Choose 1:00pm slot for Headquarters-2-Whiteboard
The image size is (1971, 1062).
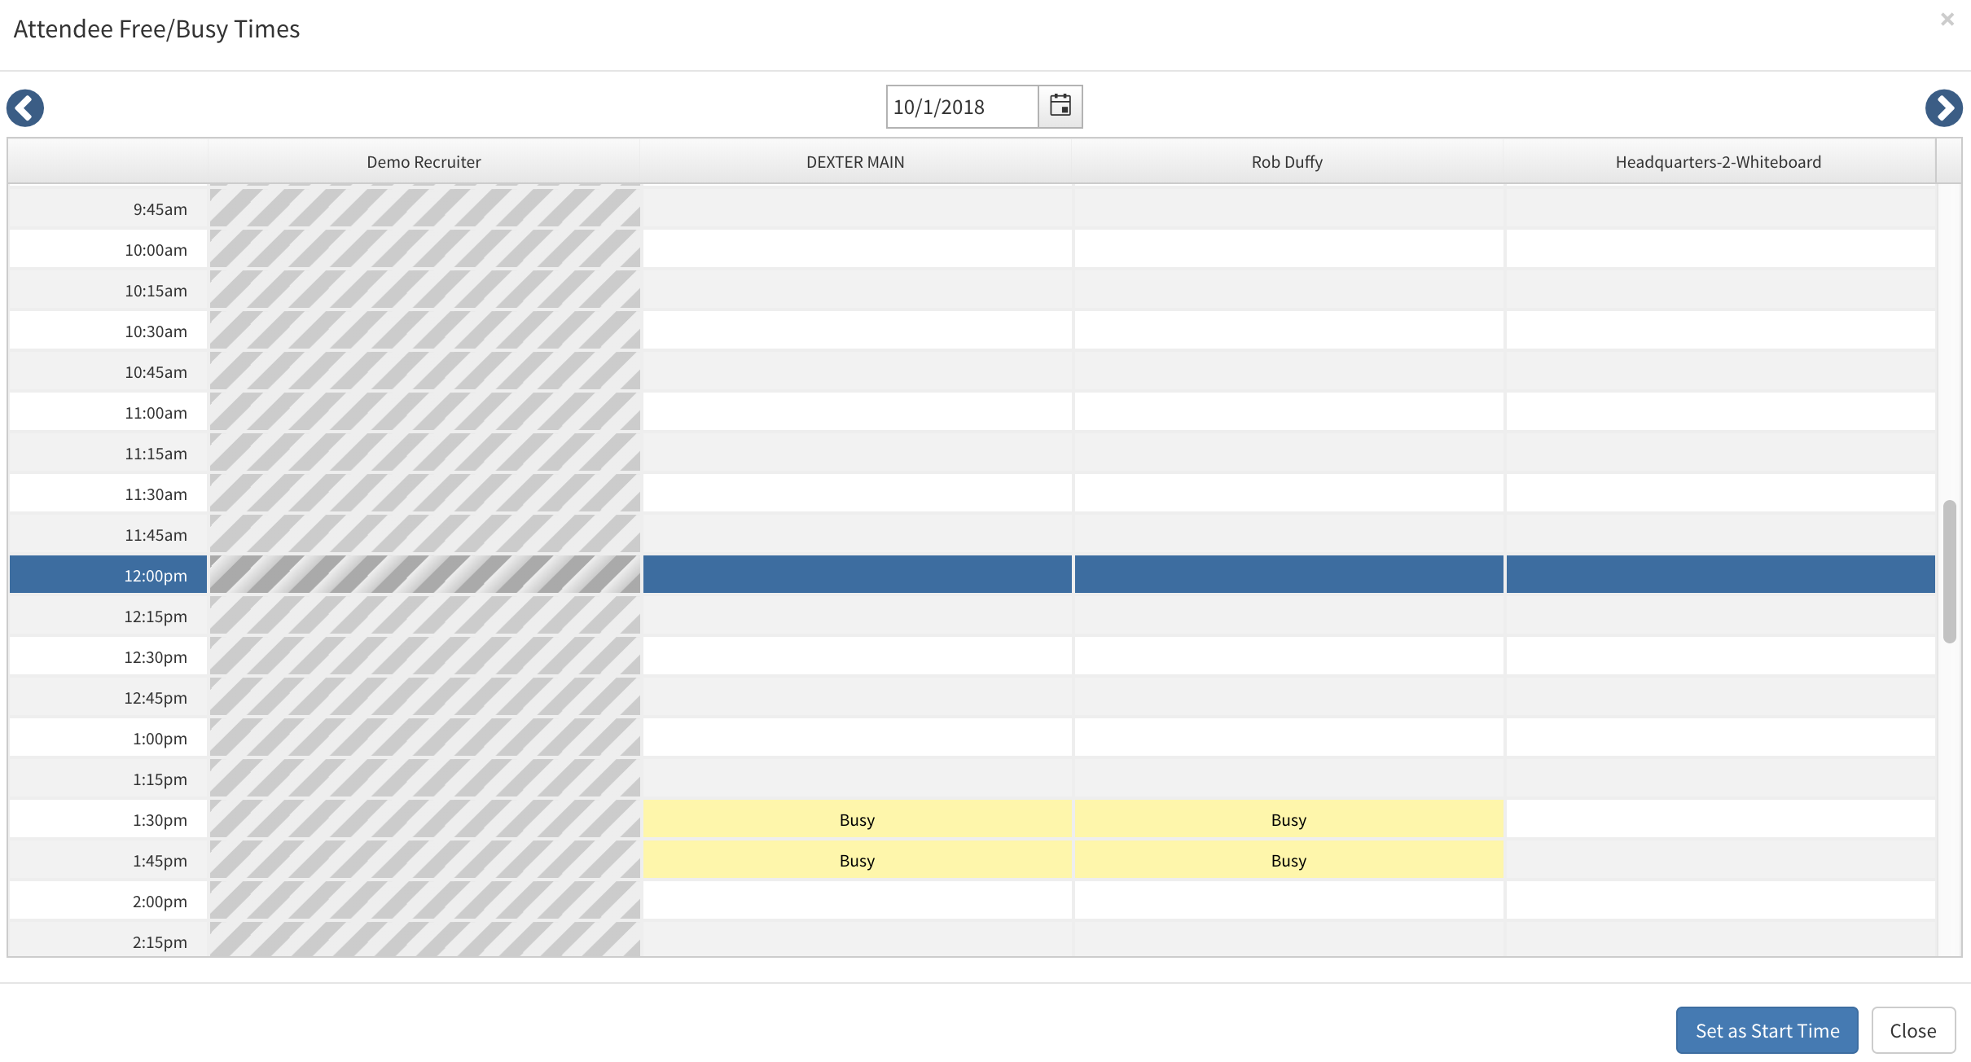point(1720,738)
